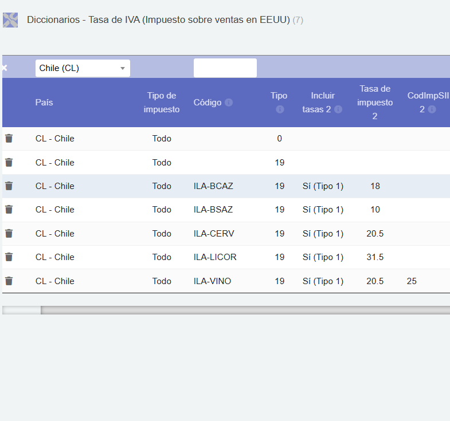Viewport: 450px width, 421px height.
Task: Open the Chile (CL) country dropdown
Action: click(x=83, y=68)
